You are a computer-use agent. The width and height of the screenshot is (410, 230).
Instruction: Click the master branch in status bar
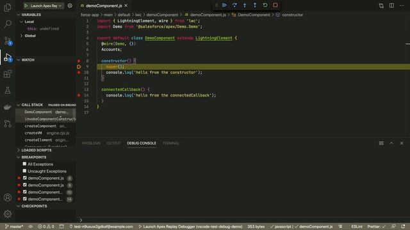(14, 226)
